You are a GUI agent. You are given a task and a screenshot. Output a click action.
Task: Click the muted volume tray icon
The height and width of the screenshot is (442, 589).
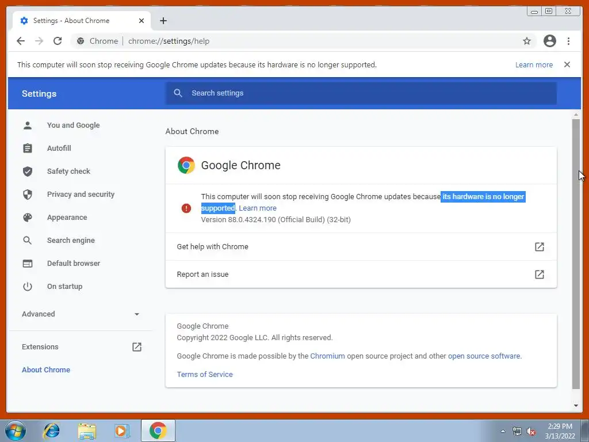(531, 432)
